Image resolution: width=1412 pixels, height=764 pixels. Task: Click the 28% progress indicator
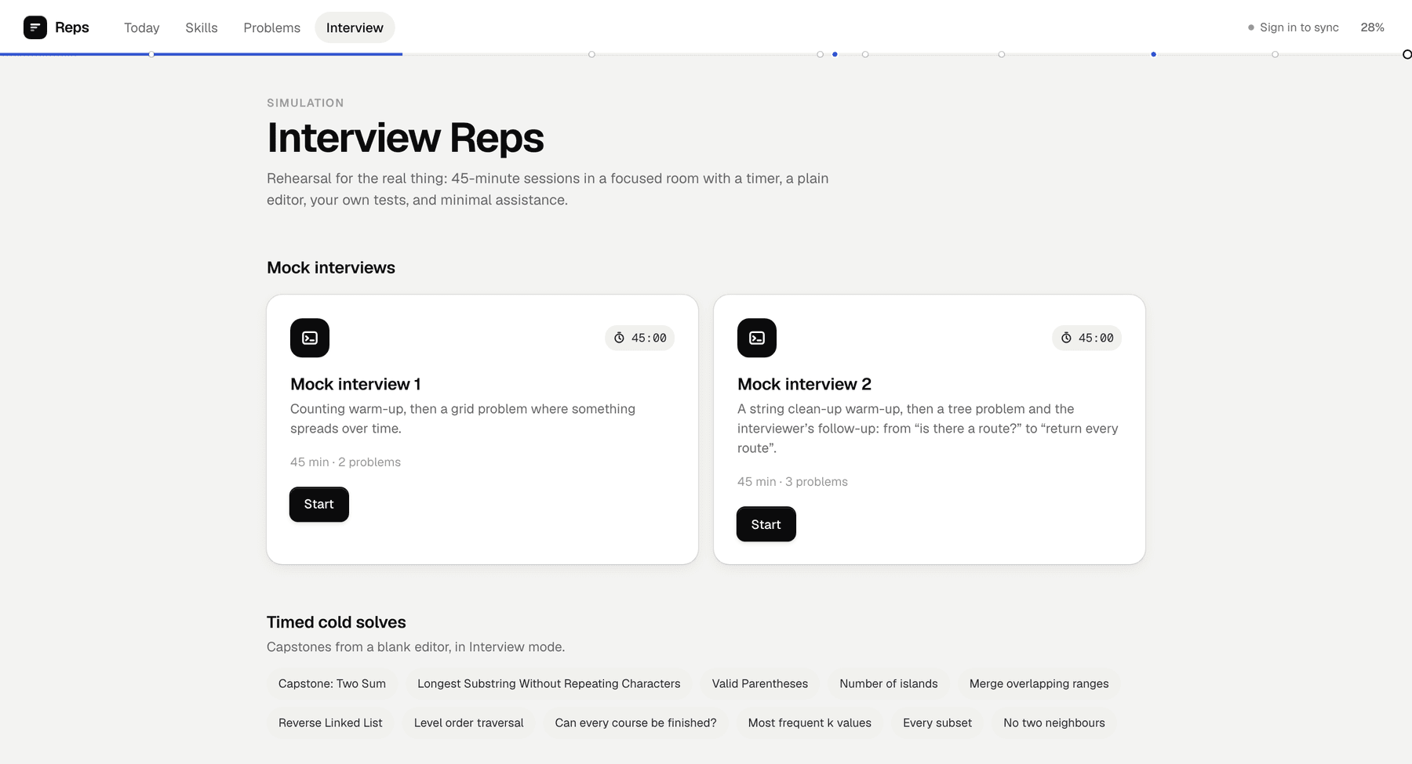click(x=1372, y=27)
